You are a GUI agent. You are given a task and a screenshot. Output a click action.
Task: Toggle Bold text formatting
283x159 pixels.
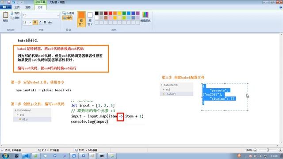pos(35,23)
